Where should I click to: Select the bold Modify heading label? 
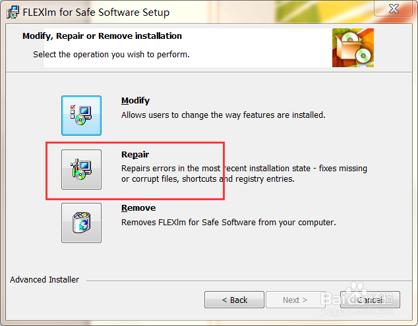135,101
